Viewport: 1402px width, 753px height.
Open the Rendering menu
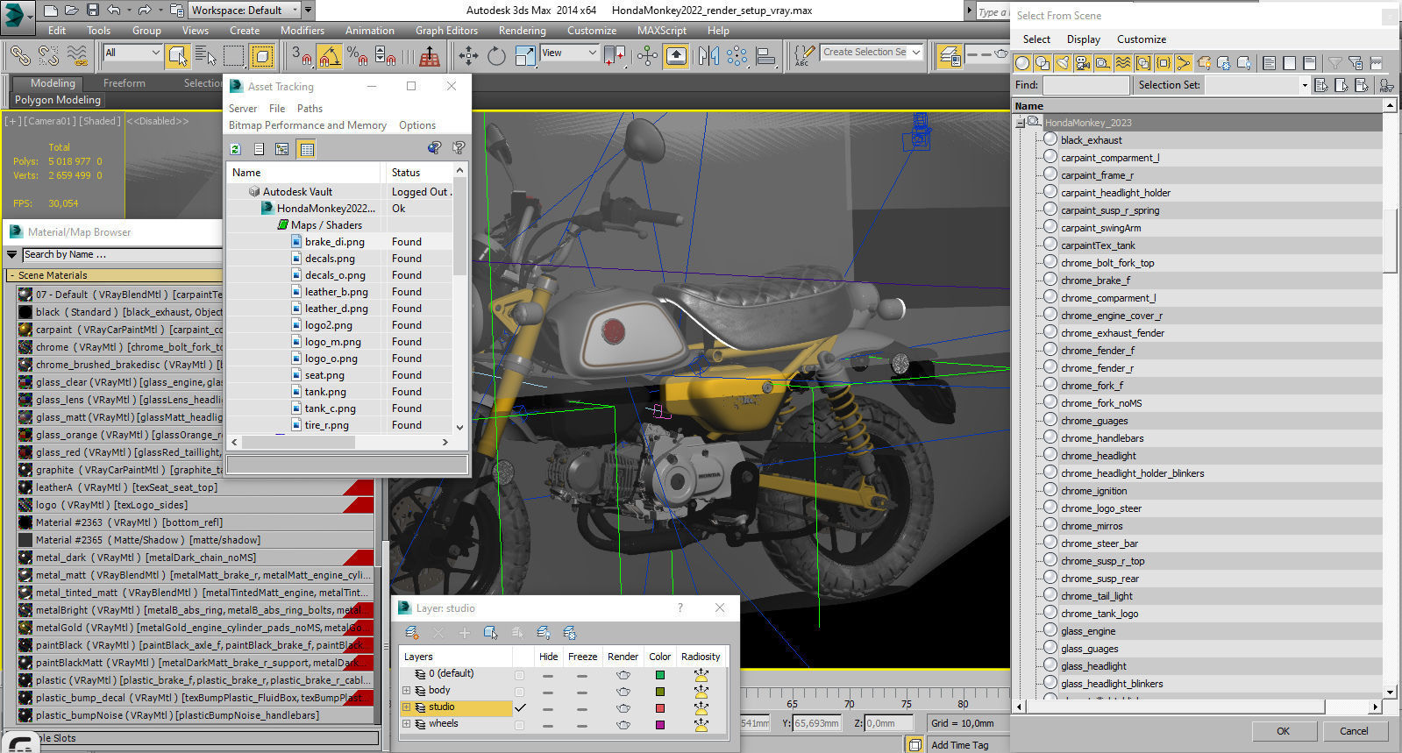[x=523, y=30]
